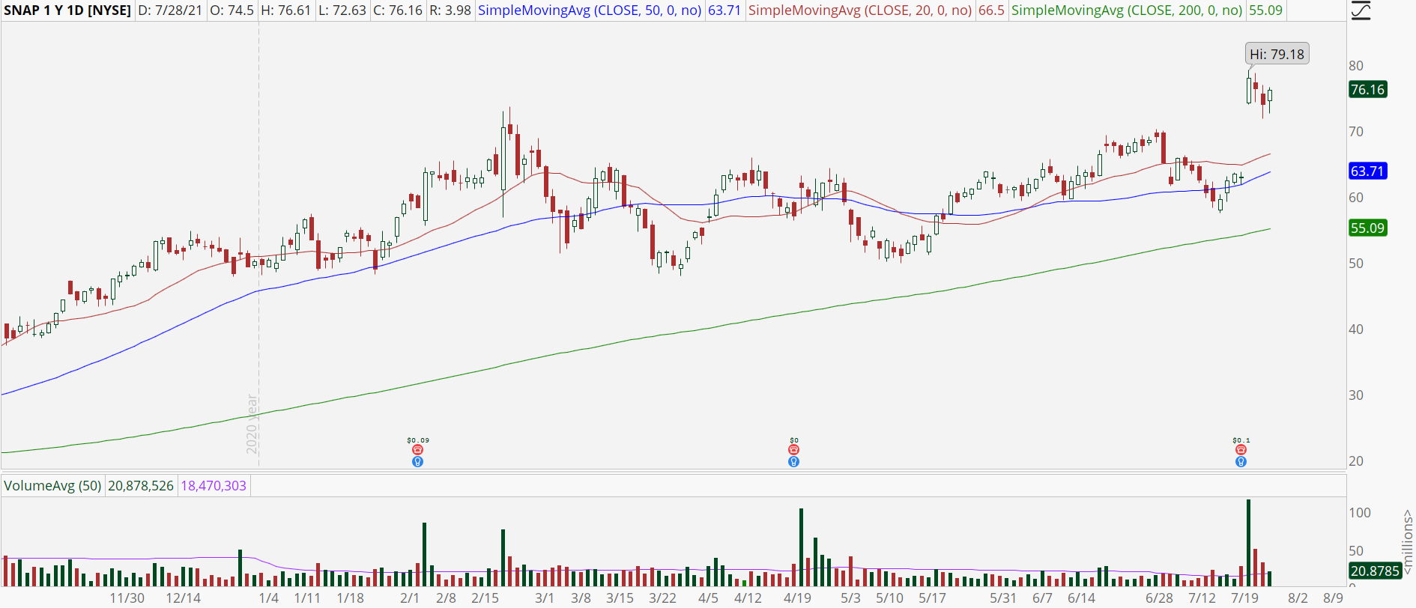Click the 1/4 date label

pos(269,598)
